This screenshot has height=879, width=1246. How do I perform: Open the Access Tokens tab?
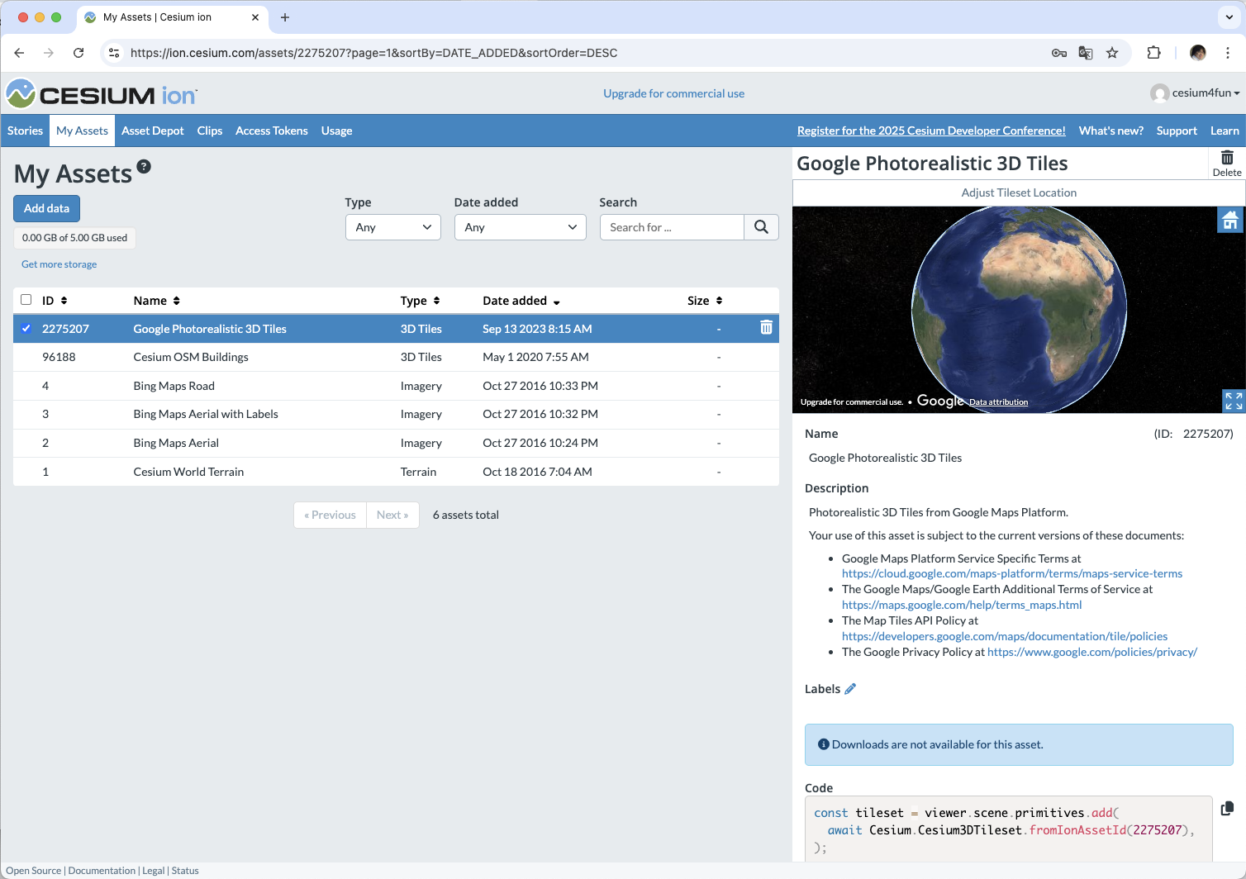(x=272, y=131)
